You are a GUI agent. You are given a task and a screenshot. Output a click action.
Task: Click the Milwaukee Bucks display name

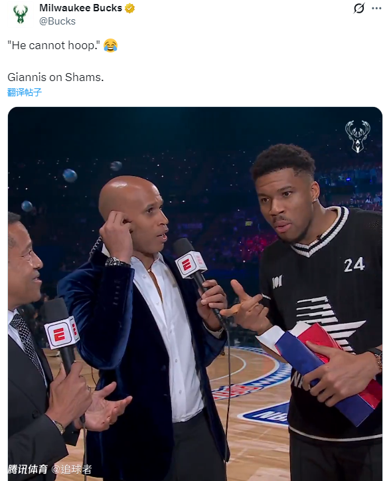[80, 8]
